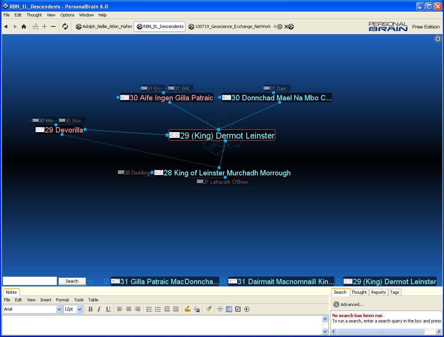Select the Thought tab in right panel

[x=359, y=292]
